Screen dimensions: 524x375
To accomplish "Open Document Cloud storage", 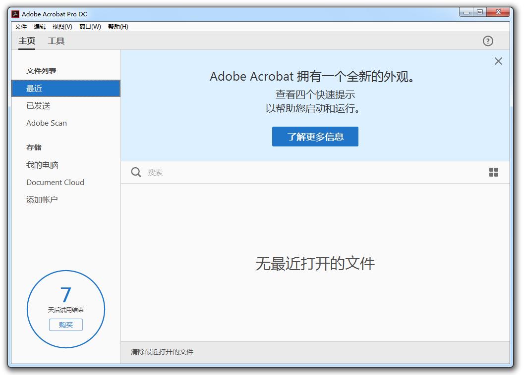I will [x=66, y=183].
